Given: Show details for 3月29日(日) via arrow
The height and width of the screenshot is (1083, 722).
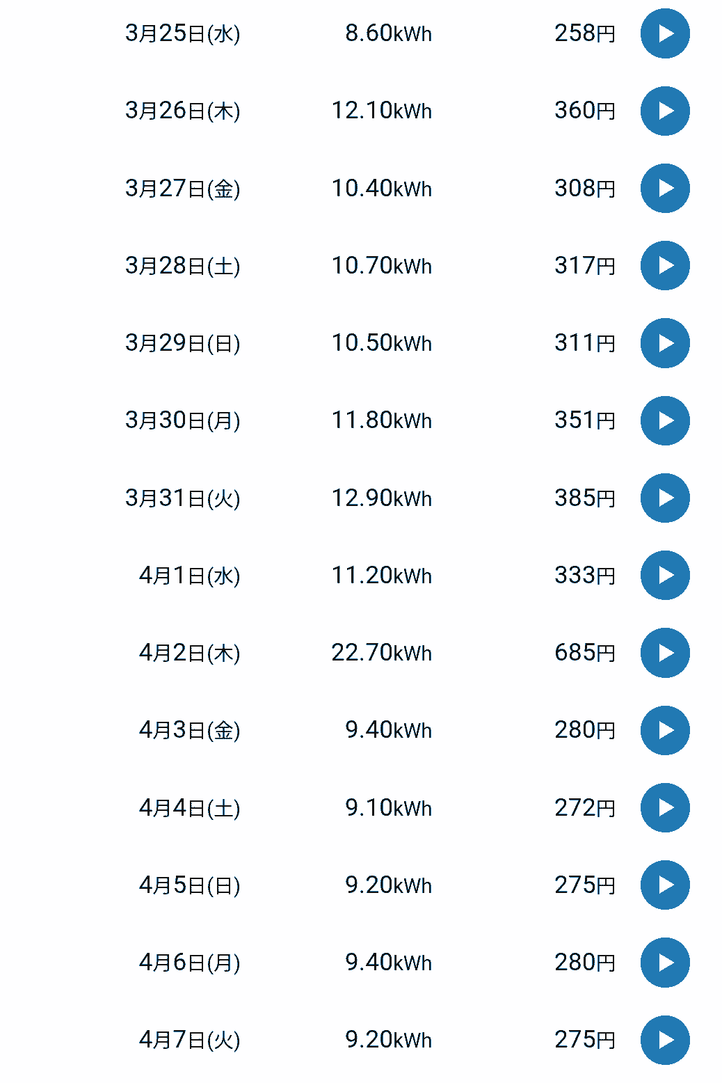Looking at the screenshot, I should pyautogui.click(x=665, y=343).
